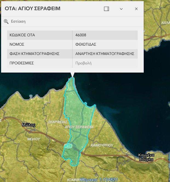Image resolution: width=170 pixels, height=182 pixels.
Task: Click the A1 highway shield on map
Action: [x=68, y=146]
